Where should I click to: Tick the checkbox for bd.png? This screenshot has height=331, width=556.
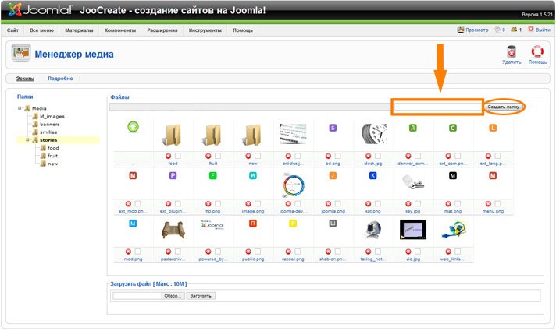338,157
